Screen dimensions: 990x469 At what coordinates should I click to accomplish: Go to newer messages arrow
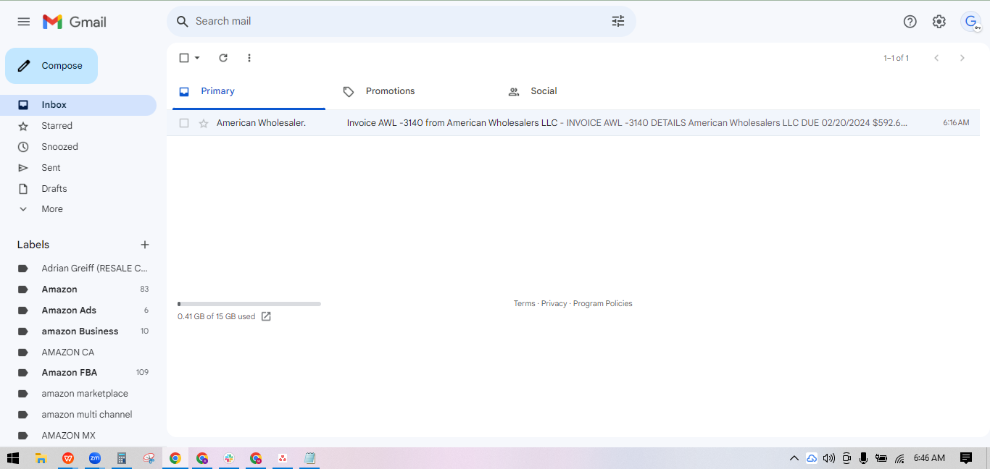coord(936,58)
